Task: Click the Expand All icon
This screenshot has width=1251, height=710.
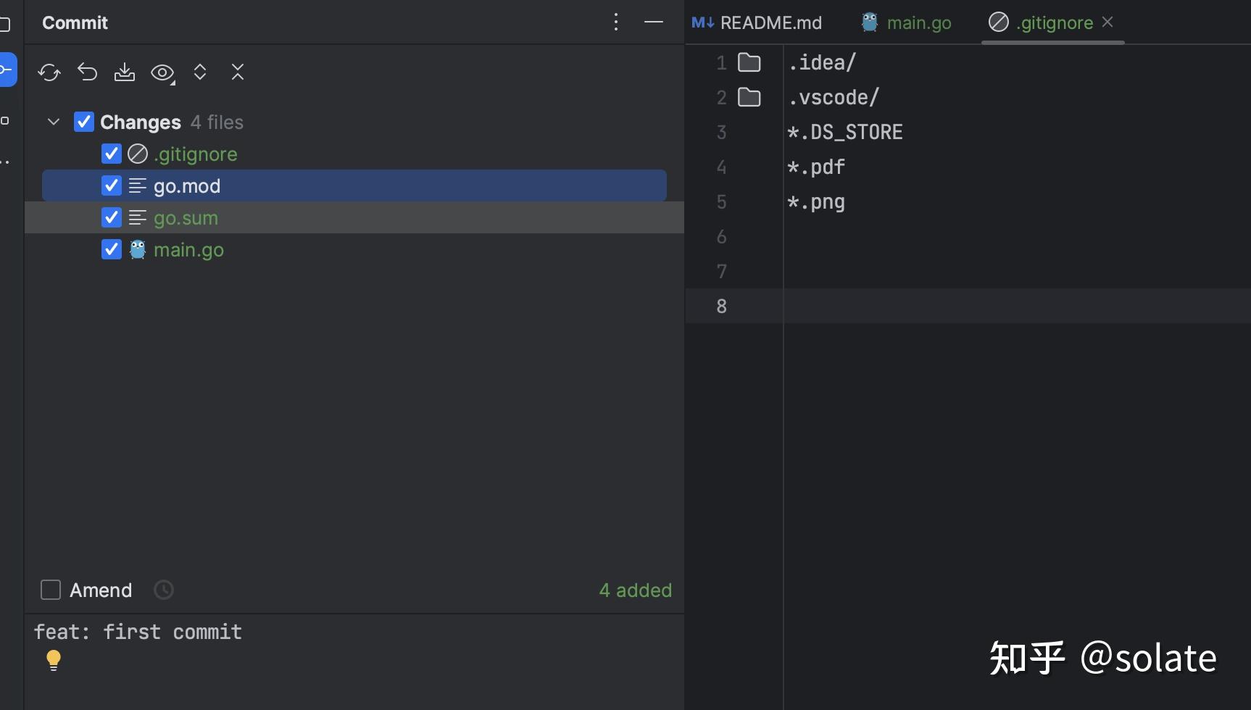Action: tap(200, 72)
